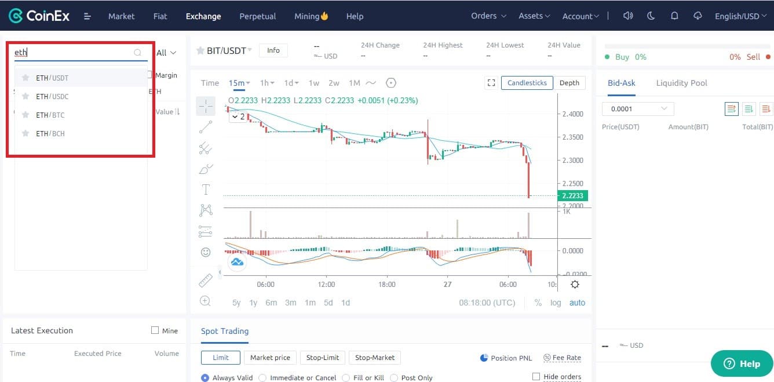
Task: Select Immediate or Cancel radio option
Action: (x=262, y=377)
